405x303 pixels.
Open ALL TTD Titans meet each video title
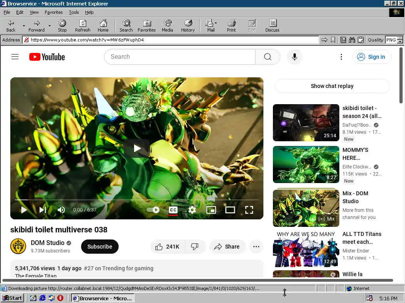pos(362,238)
